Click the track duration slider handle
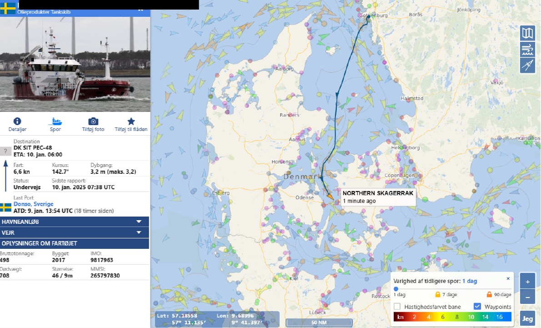 coord(396,289)
